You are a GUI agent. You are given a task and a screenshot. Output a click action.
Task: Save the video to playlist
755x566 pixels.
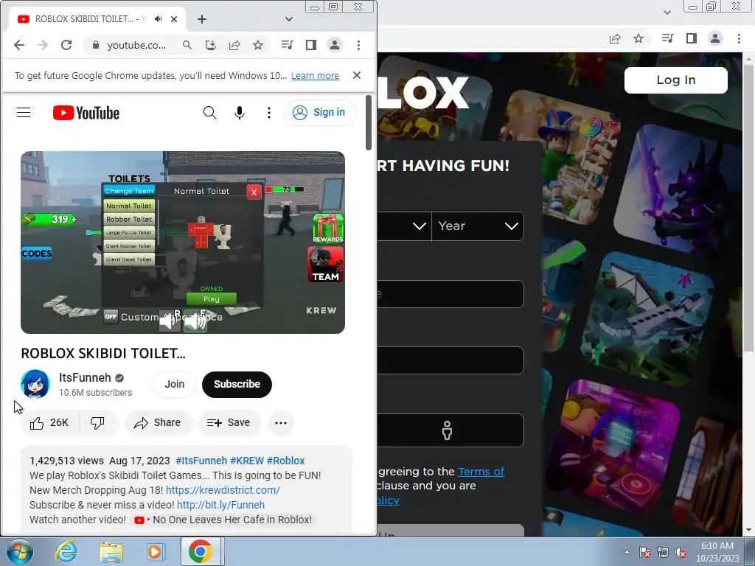[x=229, y=422]
